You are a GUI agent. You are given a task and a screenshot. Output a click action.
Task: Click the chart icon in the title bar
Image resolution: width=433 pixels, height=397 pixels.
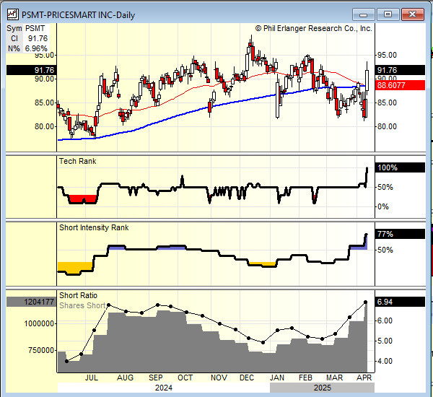[13, 14]
